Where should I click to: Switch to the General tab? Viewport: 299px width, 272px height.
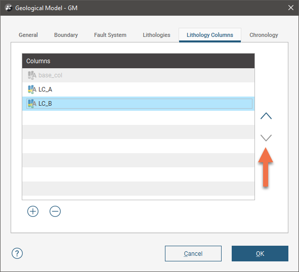tap(28, 35)
